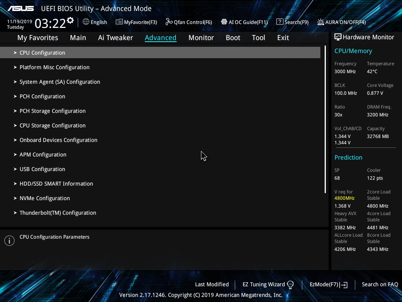Click the 122 pts cooler value
Image resolution: width=402 pixels, height=302 pixels.
point(375,178)
